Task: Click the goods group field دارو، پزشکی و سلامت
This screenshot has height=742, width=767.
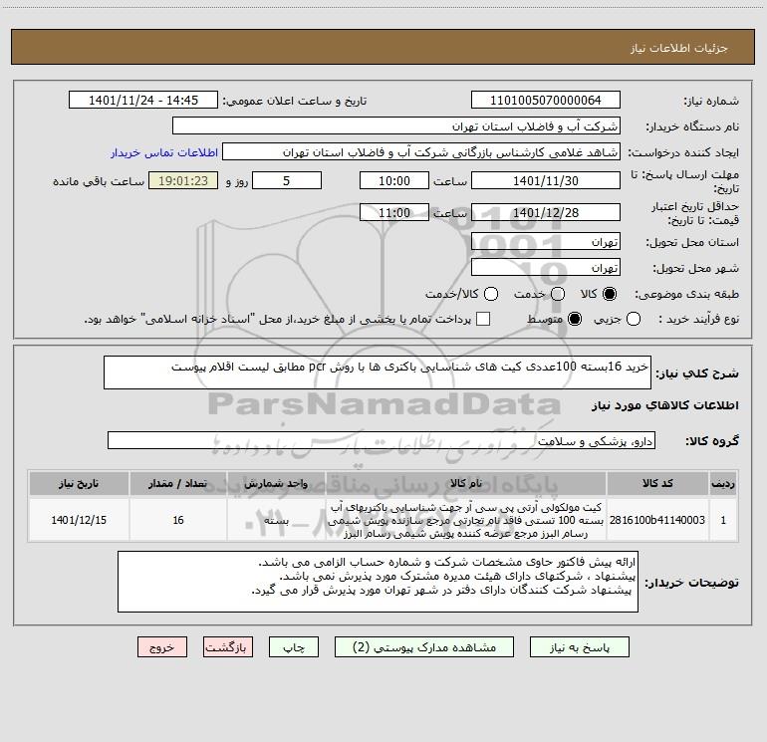Action: pos(382,440)
